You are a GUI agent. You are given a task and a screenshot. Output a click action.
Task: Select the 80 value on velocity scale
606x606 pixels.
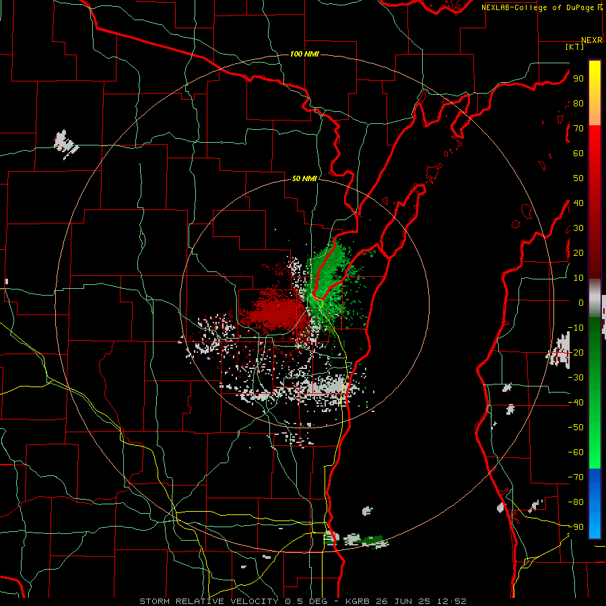[578, 104]
